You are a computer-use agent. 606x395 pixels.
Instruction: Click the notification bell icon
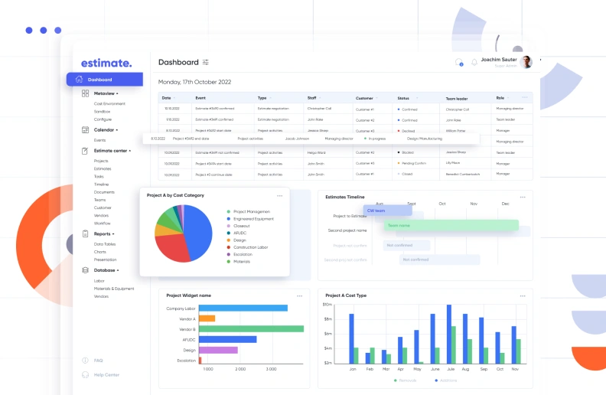pos(474,62)
